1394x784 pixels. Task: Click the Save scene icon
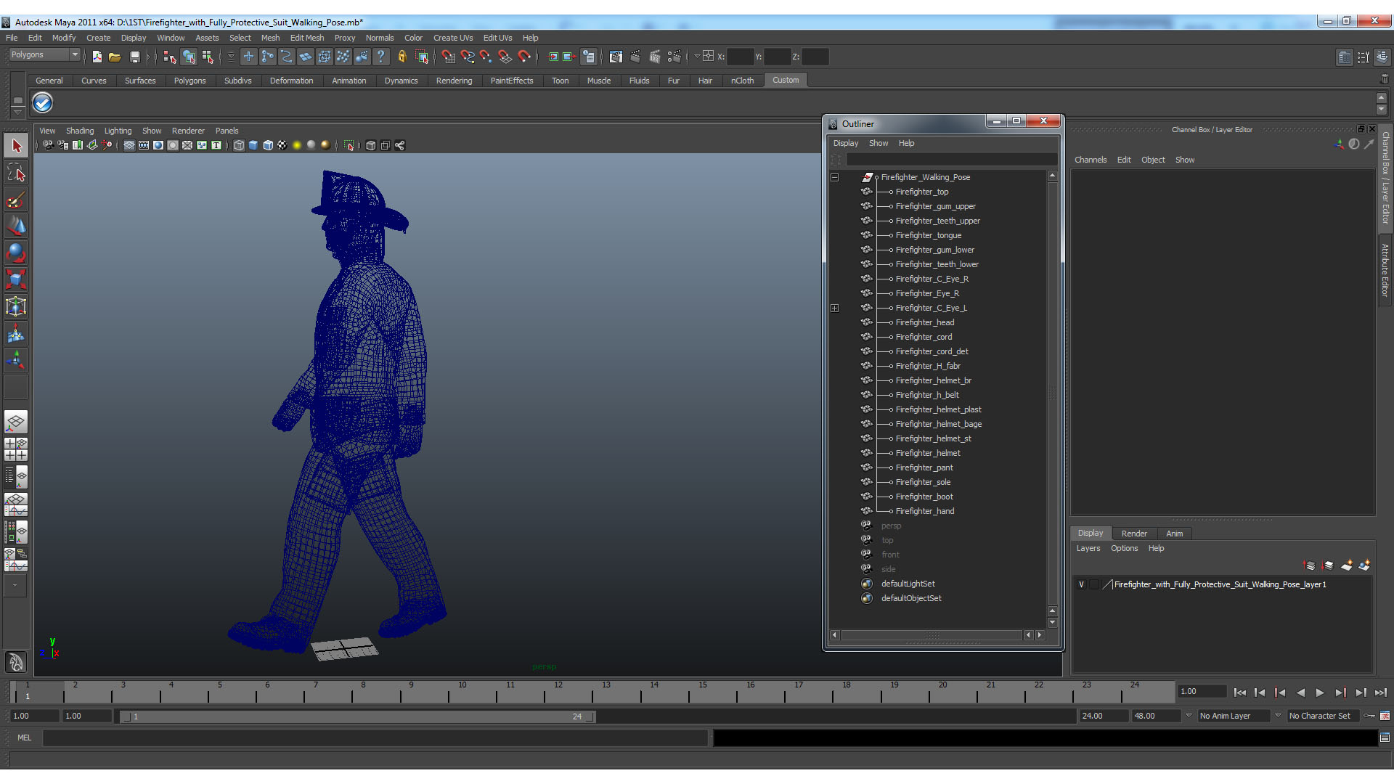(x=134, y=57)
